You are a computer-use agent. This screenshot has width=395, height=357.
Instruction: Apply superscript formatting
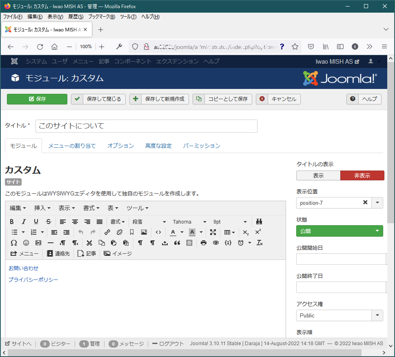tap(258, 232)
